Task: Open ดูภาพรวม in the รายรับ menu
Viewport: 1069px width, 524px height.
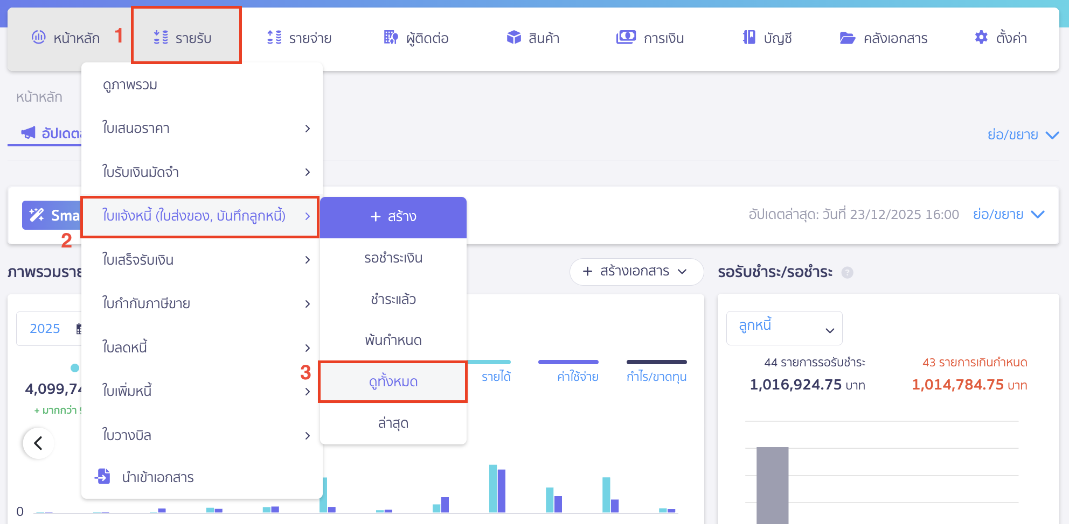Action: point(130,85)
